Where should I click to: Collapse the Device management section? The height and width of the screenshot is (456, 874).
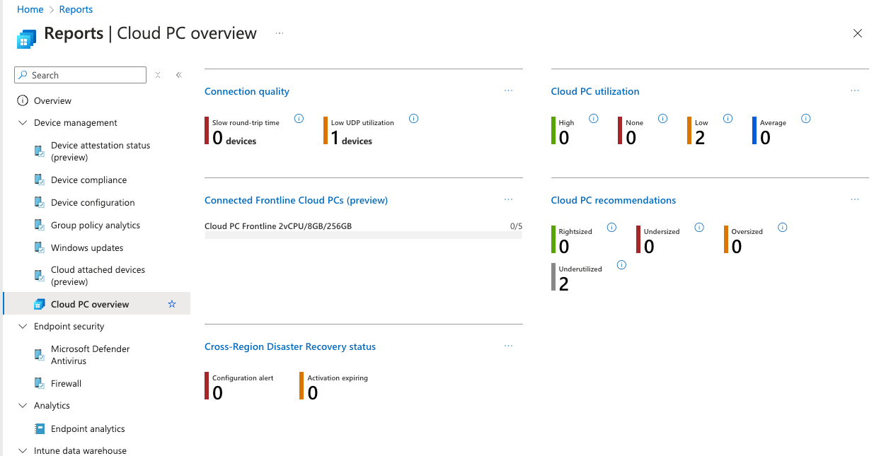22,123
